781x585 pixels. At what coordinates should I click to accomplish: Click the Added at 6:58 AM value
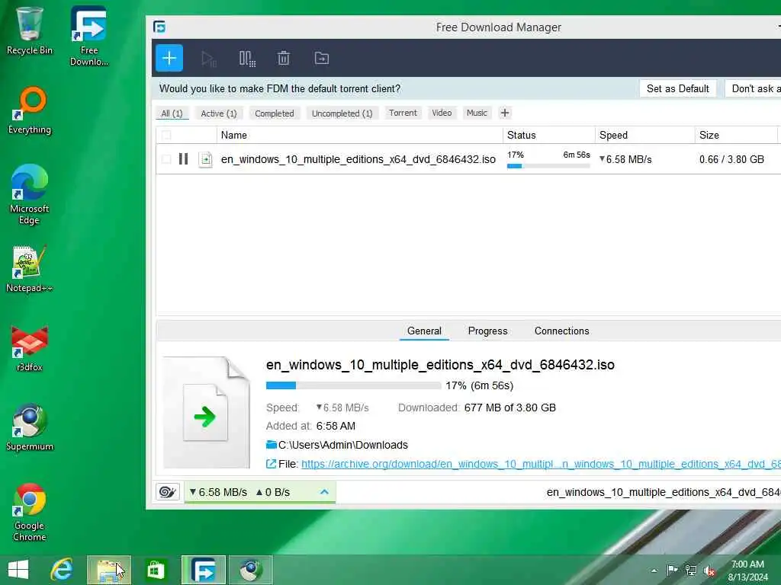(336, 427)
